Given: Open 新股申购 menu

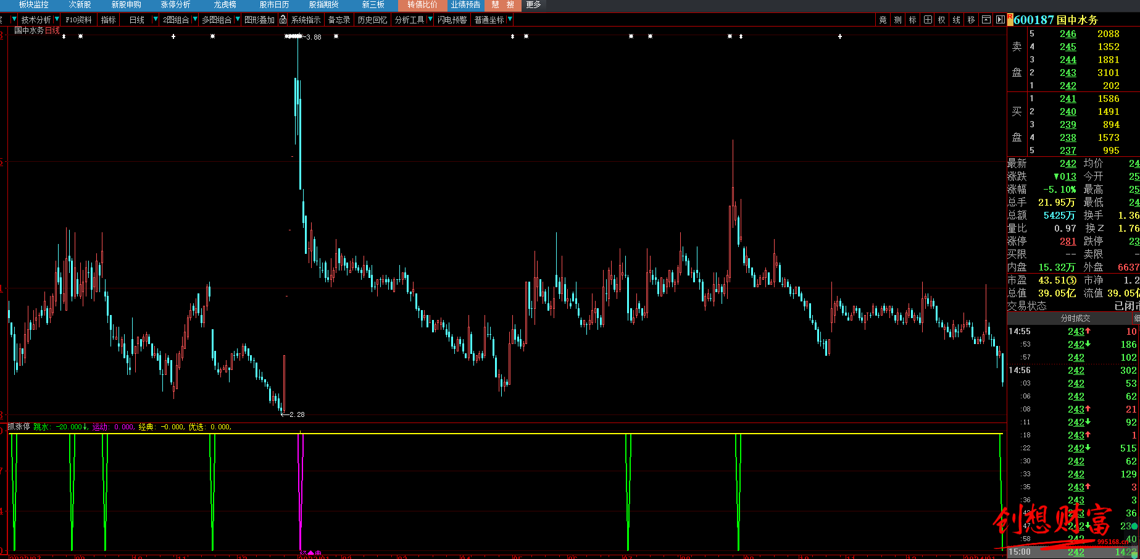Looking at the screenshot, I should point(126,5).
